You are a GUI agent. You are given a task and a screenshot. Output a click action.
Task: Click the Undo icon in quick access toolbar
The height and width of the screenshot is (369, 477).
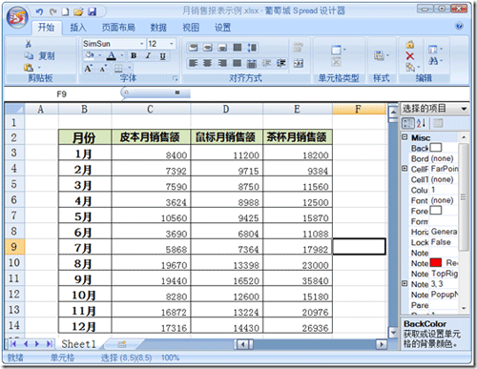[39, 12]
